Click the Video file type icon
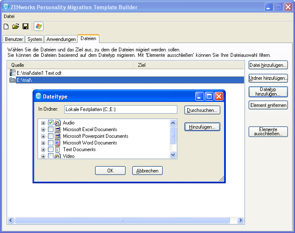 [x=58, y=156]
